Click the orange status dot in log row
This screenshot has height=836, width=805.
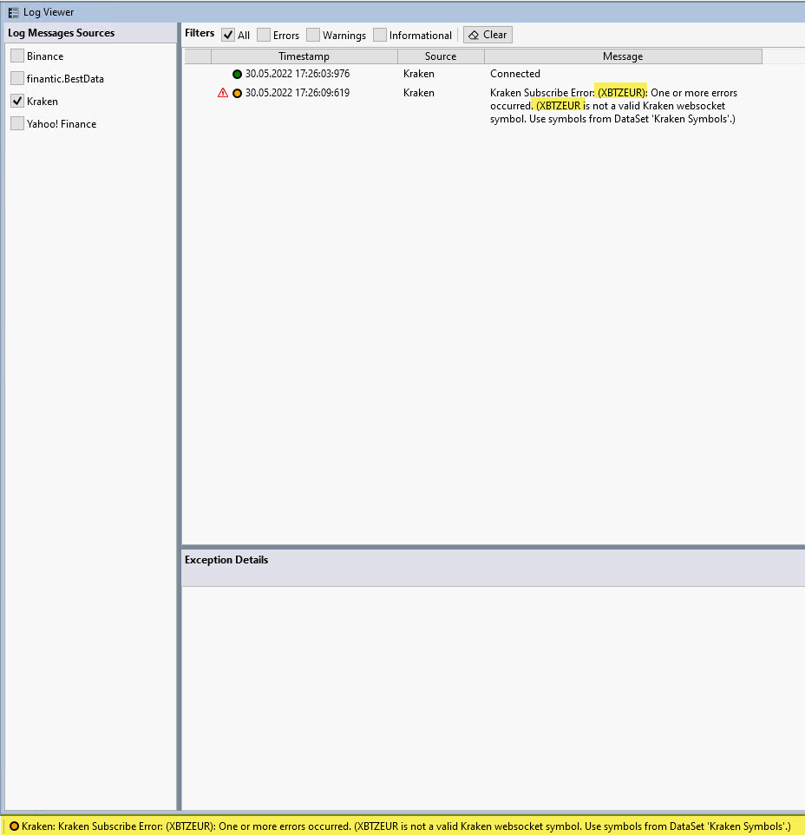[x=237, y=93]
